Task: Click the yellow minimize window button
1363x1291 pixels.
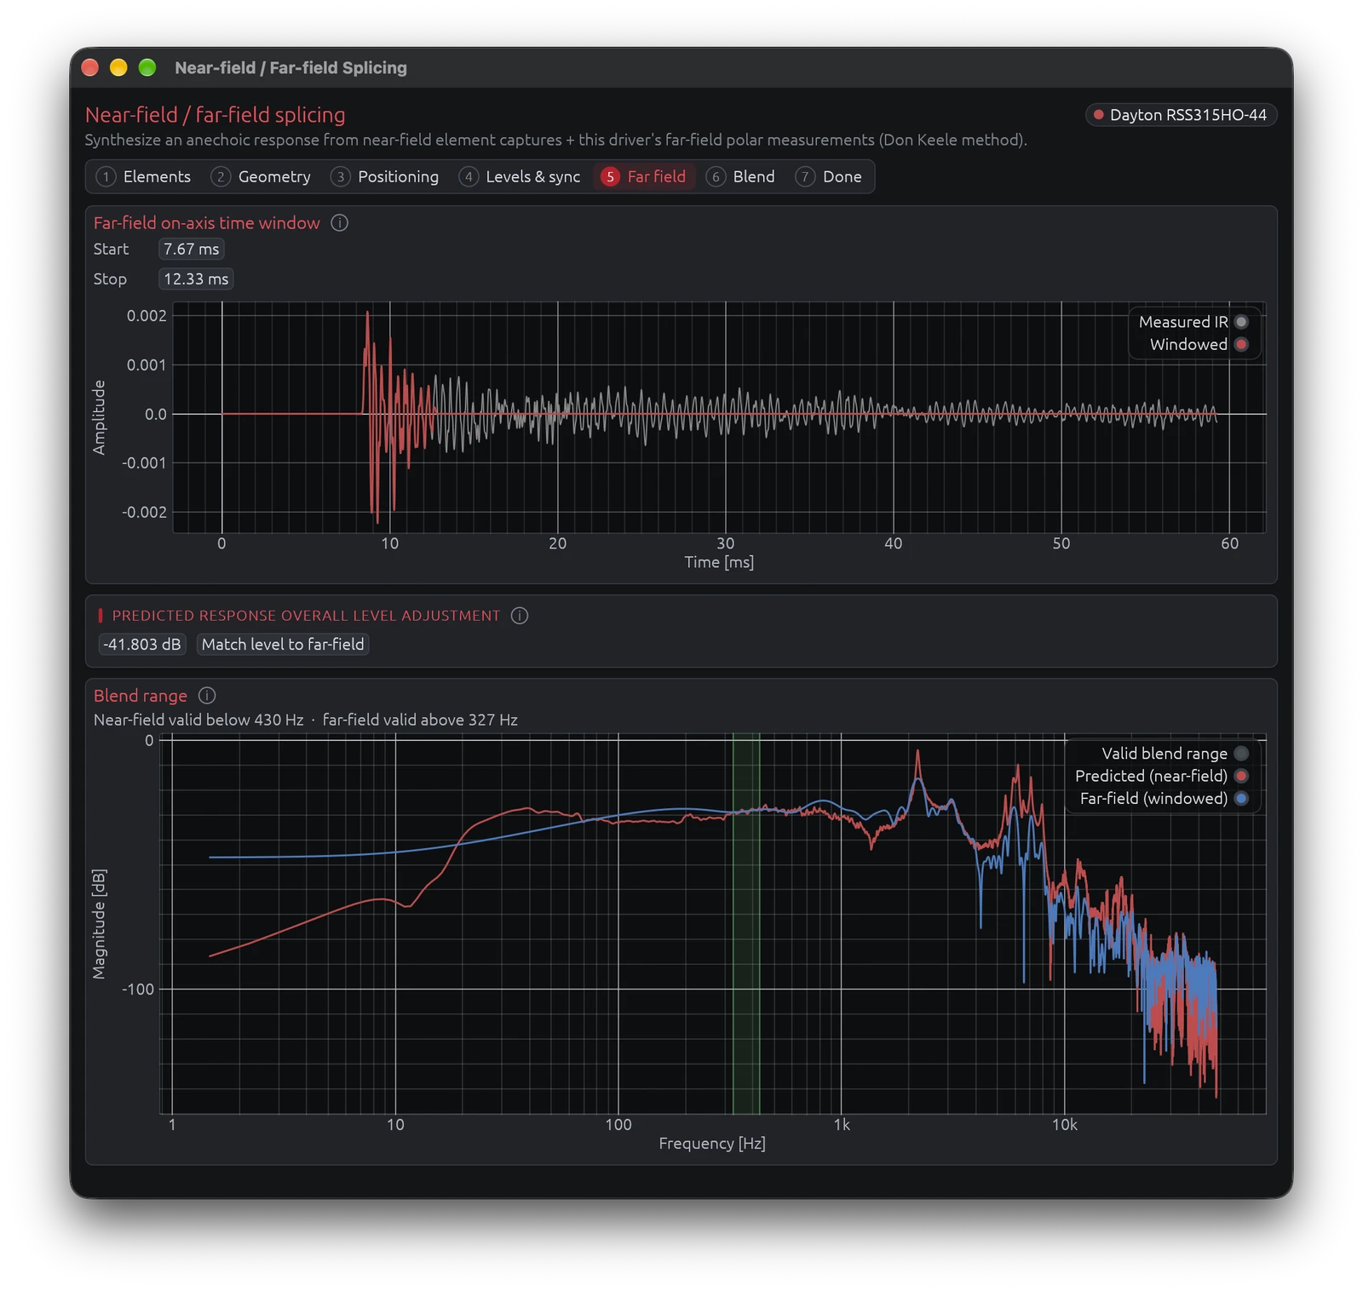Action: pos(118,67)
